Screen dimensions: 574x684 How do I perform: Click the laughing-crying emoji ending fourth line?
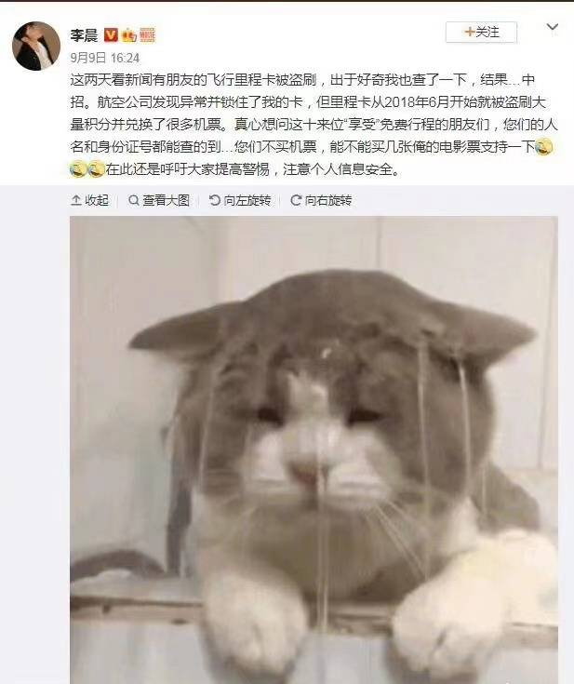[x=544, y=147]
